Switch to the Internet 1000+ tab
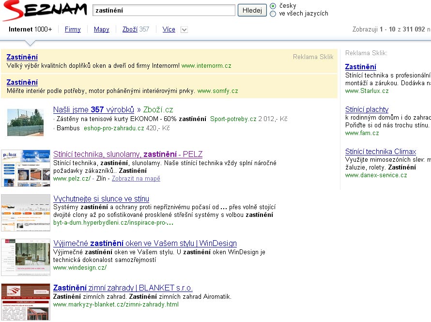431x322 pixels. coord(30,30)
